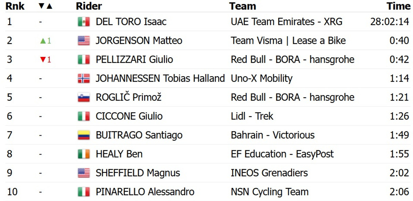Sort the table by the Rnk header
Viewport: 413px width, 201px height.
[15, 6]
